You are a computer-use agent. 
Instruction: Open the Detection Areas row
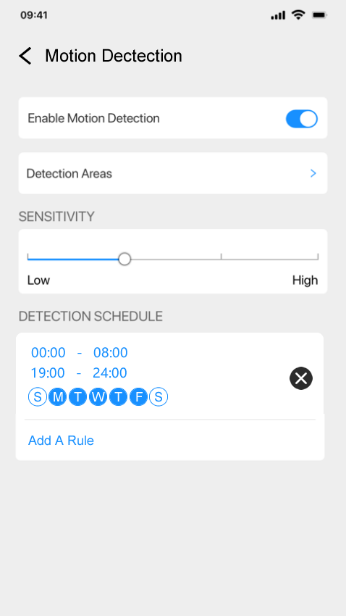point(172,173)
